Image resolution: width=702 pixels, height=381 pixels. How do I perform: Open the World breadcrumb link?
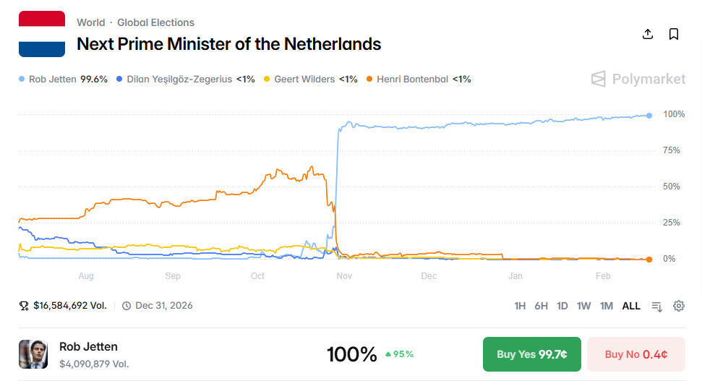[90, 22]
